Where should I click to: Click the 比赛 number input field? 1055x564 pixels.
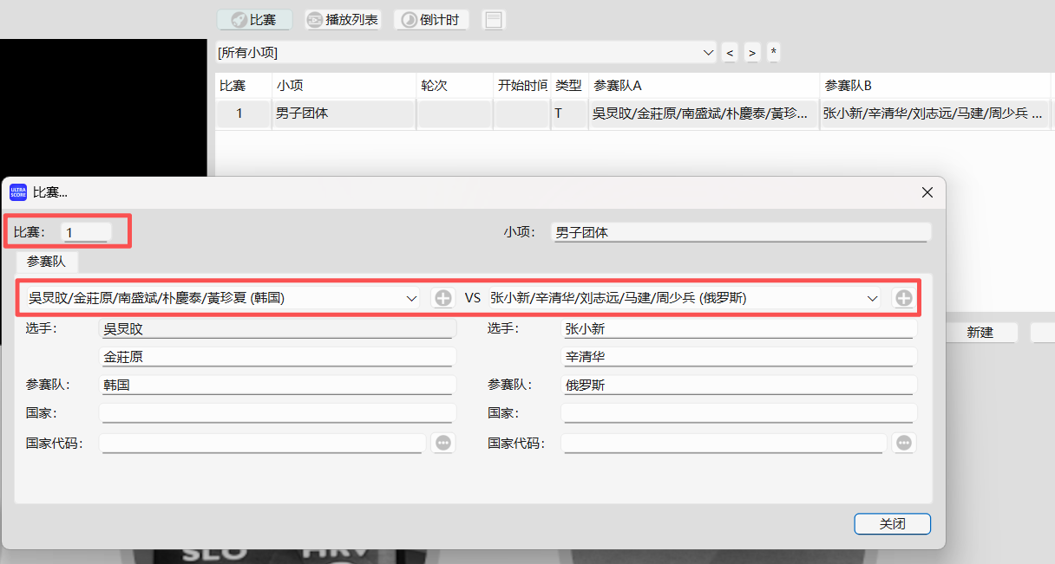click(84, 232)
